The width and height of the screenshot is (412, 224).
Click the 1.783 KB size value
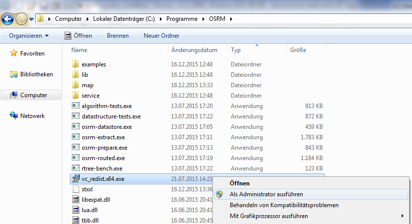[x=311, y=137]
